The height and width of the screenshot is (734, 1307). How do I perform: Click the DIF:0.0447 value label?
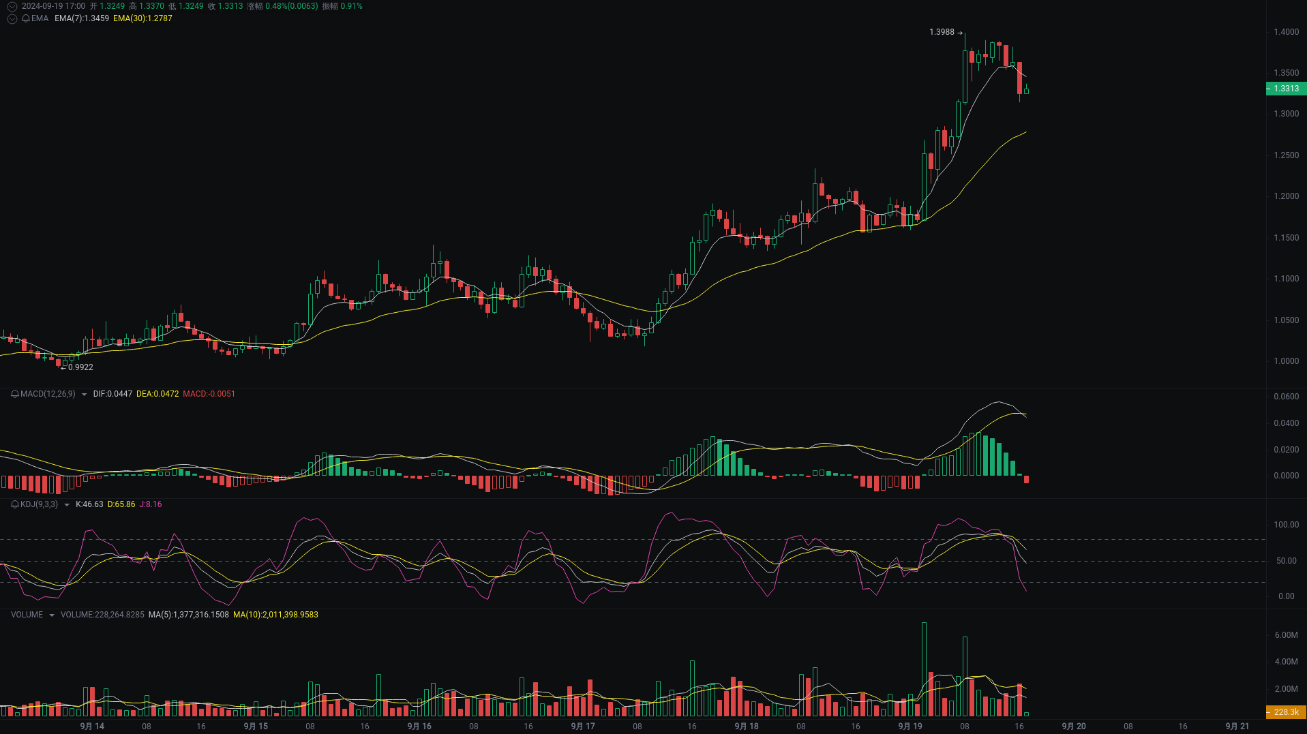(x=112, y=394)
